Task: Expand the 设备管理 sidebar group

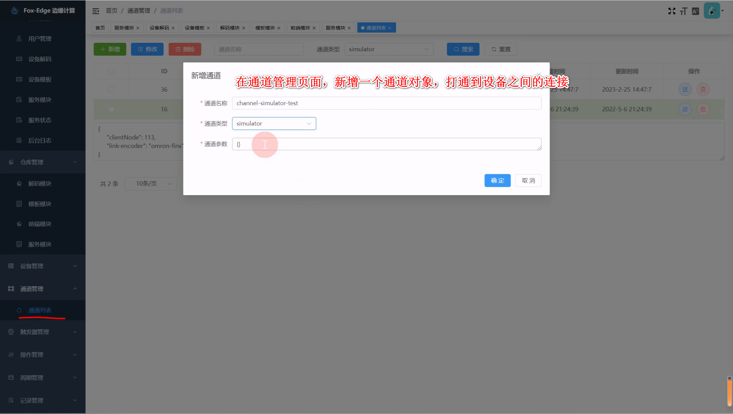Action: pyautogui.click(x=43, y=266)
